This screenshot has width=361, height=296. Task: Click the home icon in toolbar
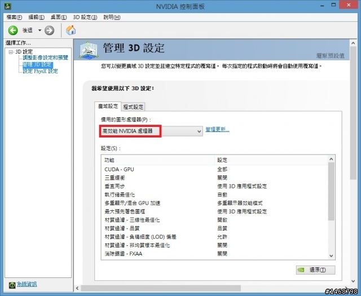point(71,30)
